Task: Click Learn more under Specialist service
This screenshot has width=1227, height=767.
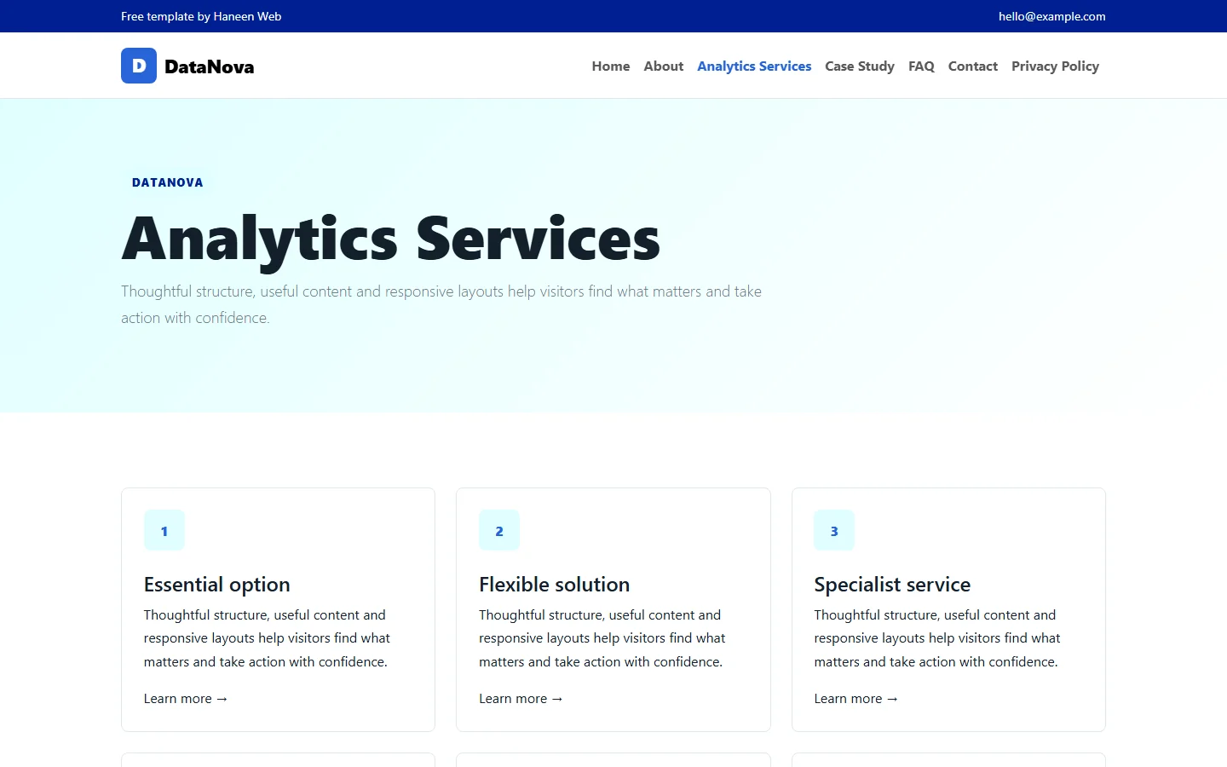Action: 855,699
